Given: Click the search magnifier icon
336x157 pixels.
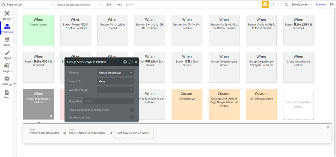Looking at the screenshot, I should [x=286, y=5].
